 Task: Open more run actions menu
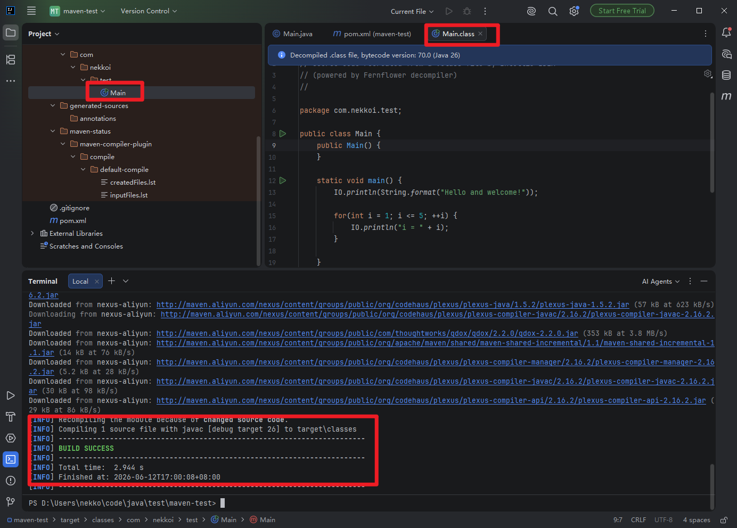click(485, 11)
